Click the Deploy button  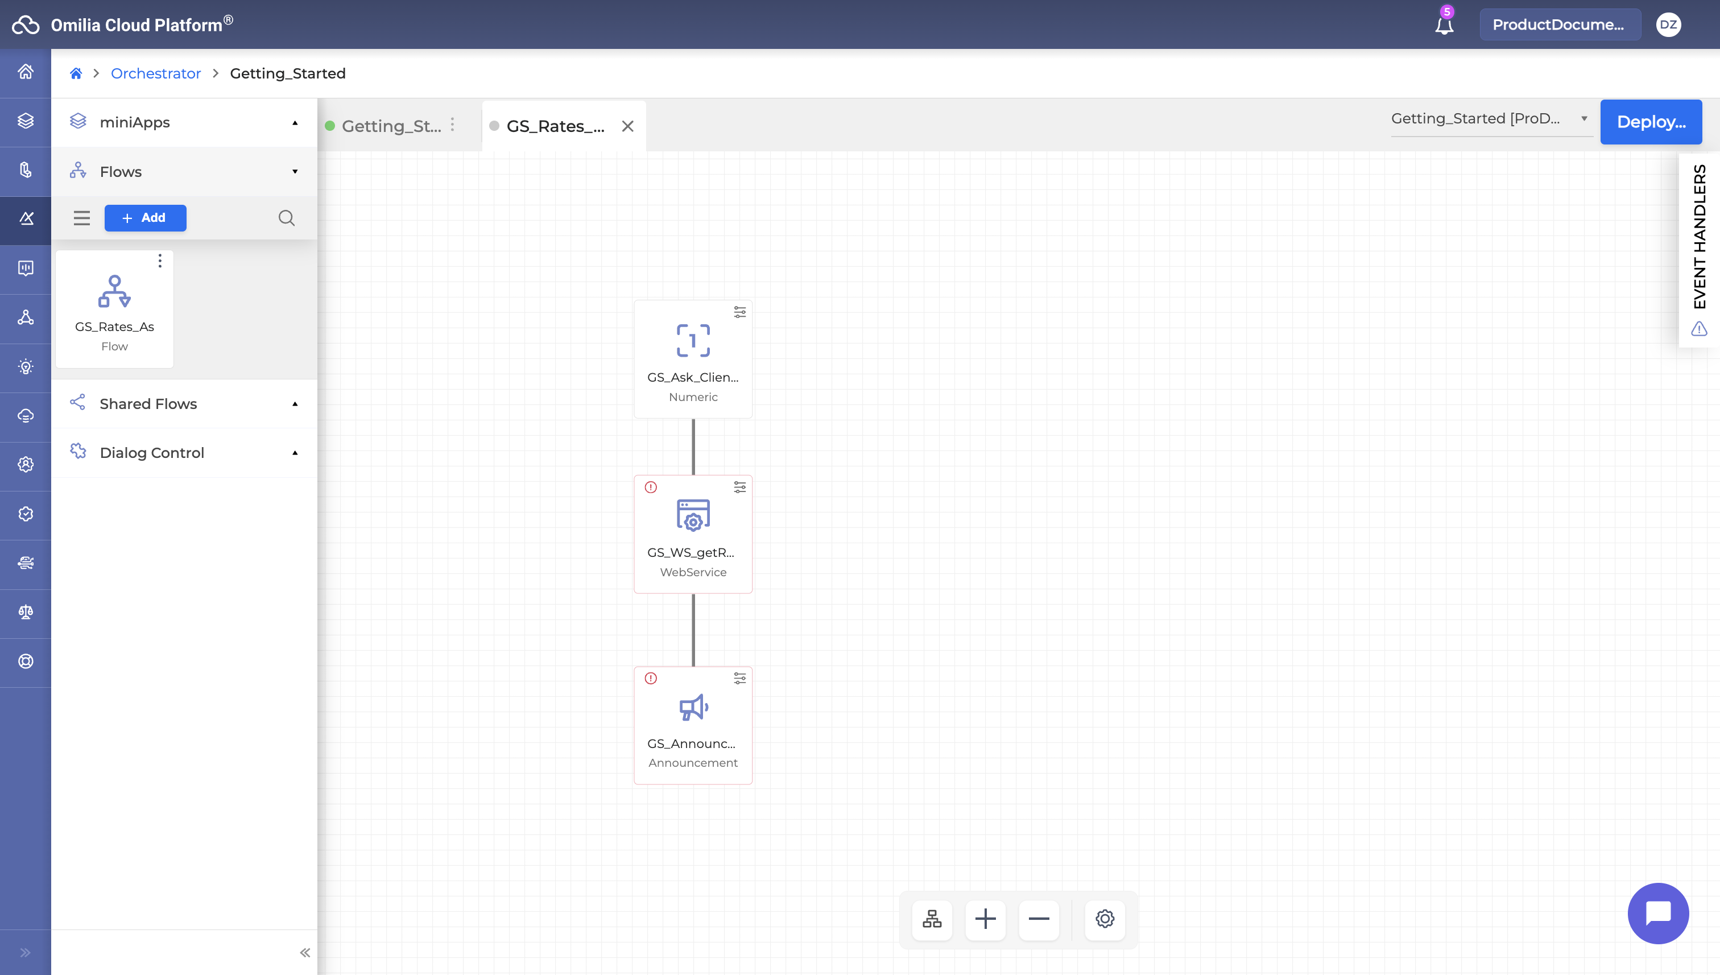(x=1651, y=122)
